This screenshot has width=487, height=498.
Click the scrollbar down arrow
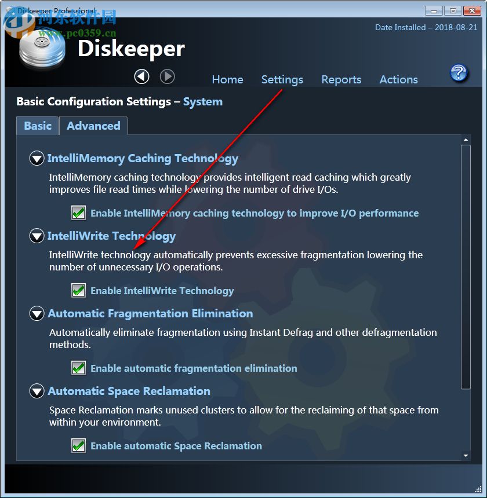click(466, 455)
